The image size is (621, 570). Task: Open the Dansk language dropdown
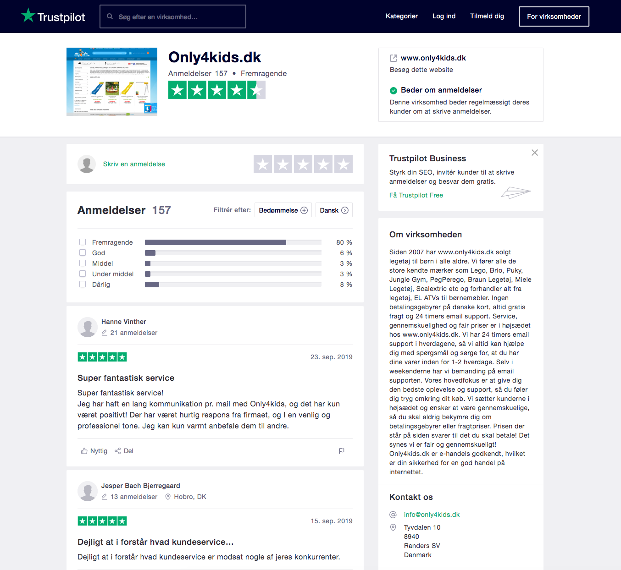pos(334,210)
